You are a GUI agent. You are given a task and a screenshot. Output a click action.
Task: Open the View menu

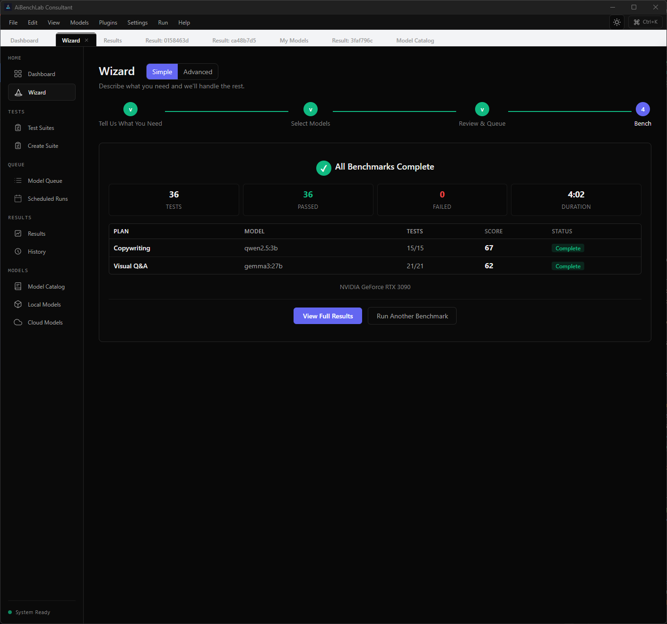pos(54,23)
